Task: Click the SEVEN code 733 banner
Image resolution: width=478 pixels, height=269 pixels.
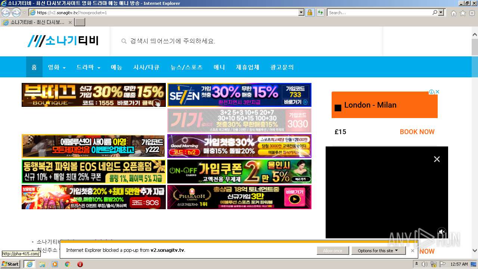Action: pyautogui.click(x=239, y=95)
